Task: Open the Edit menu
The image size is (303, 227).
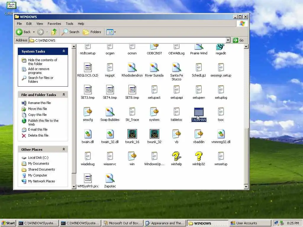Action: (29, 24)
